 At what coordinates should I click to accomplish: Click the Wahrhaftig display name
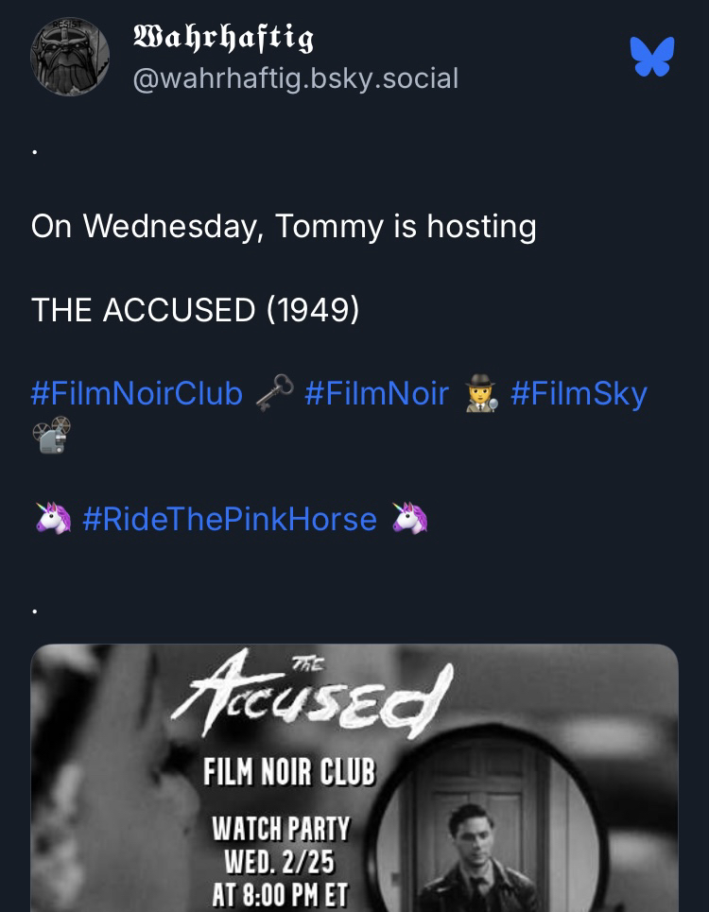point(224,38)
